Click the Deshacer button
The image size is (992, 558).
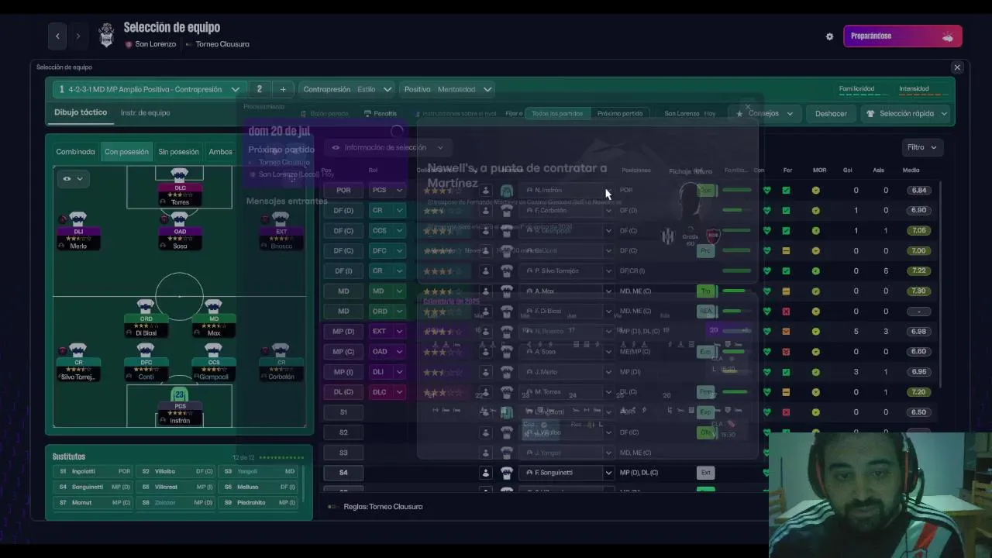(831, 113)
